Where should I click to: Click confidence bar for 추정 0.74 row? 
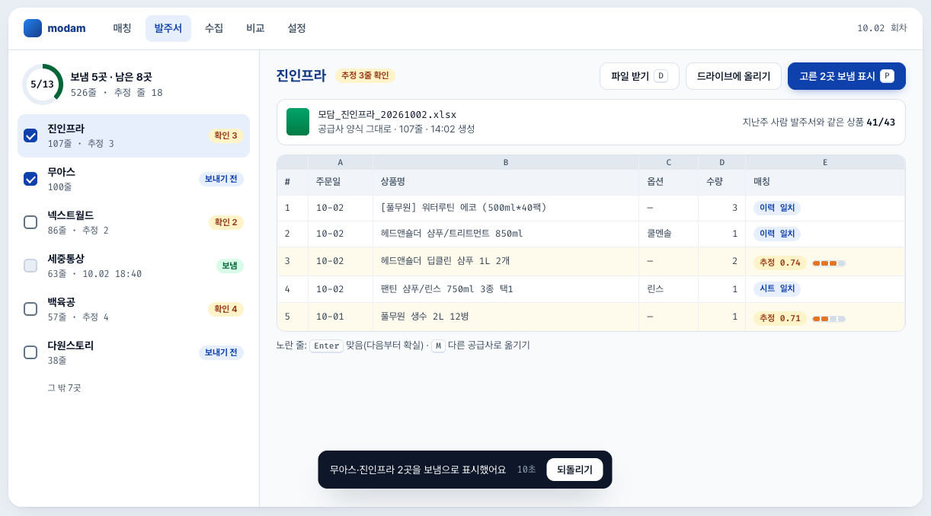[829, 263]
